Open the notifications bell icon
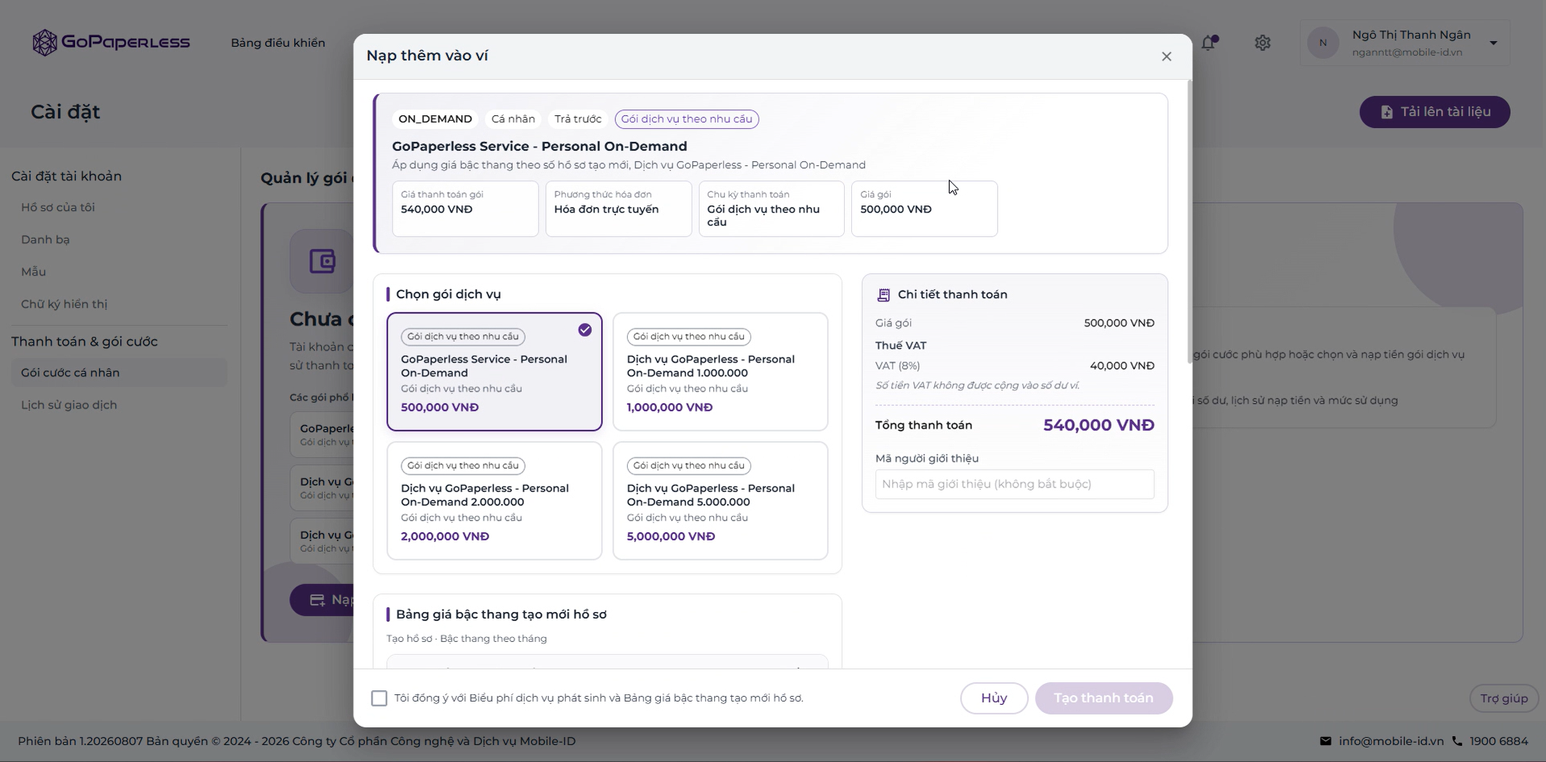1546x762 pixels. pos(1208,43)
